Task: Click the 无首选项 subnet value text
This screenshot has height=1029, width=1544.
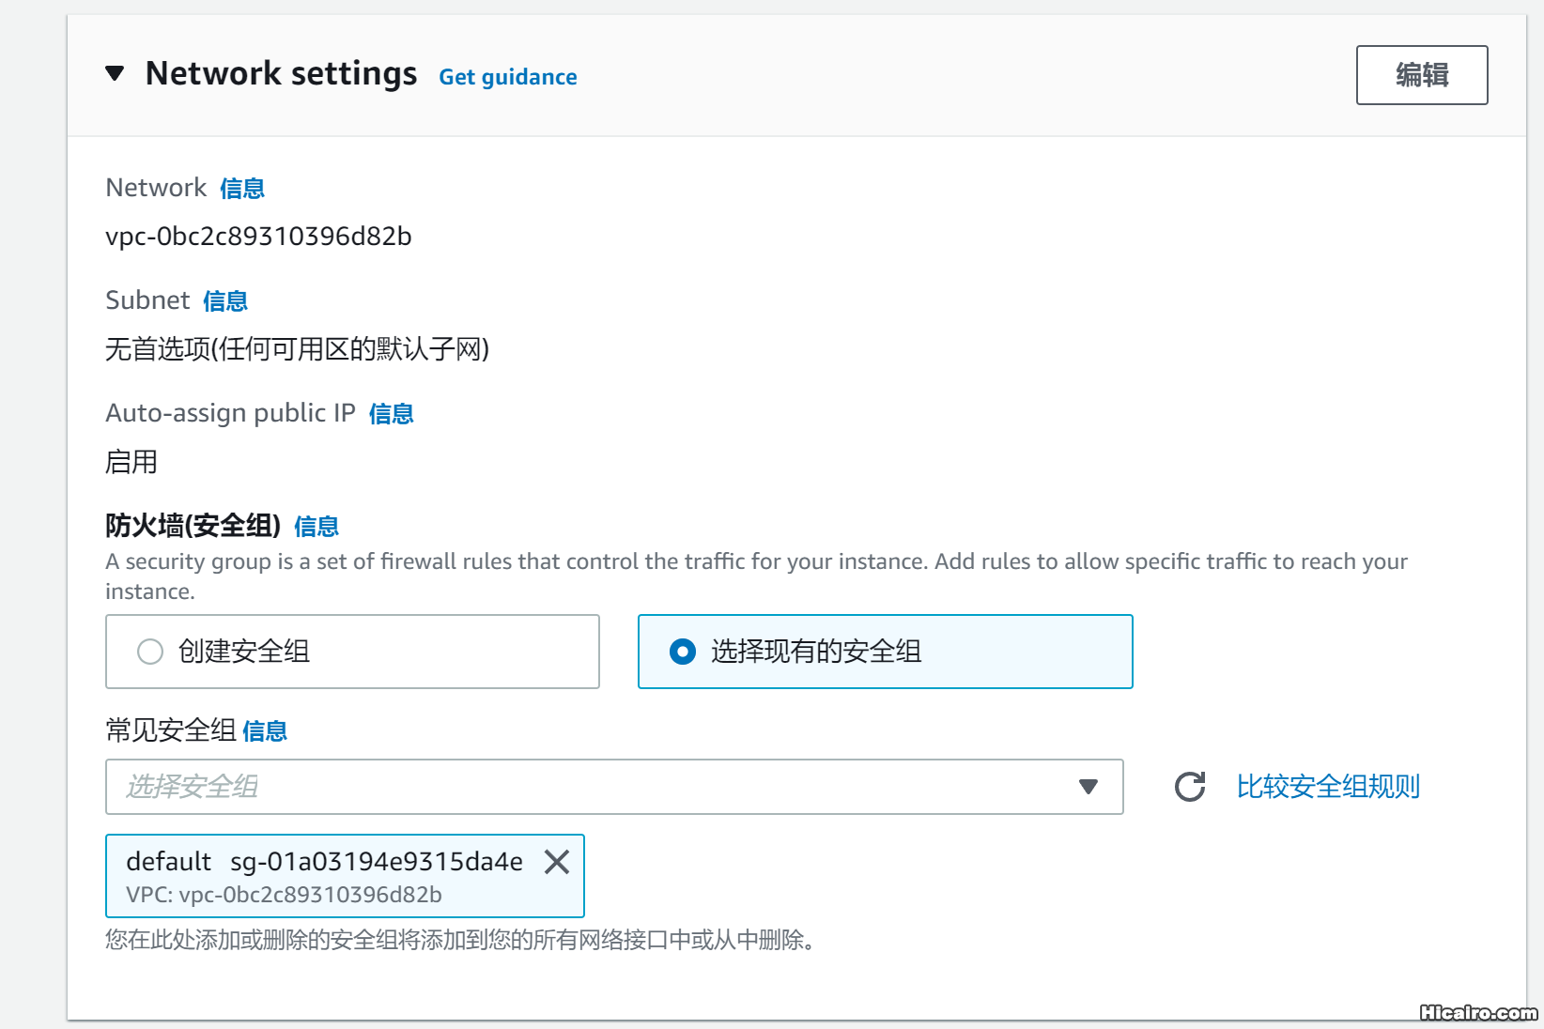Action: tap(297, 349)
